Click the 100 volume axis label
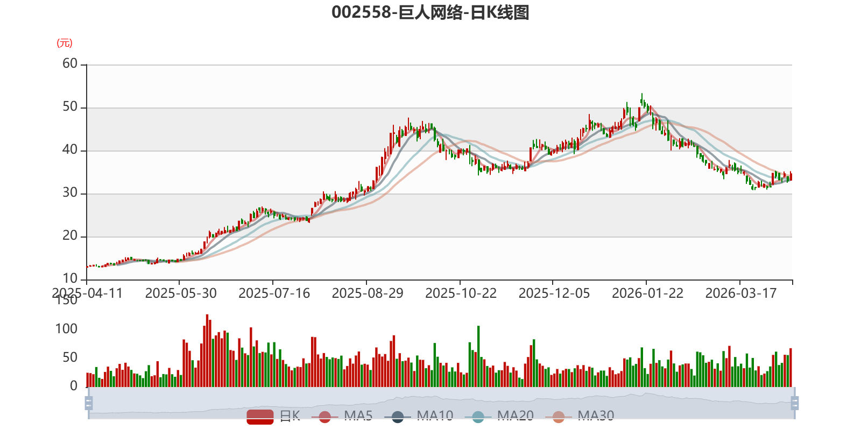The width and height of the screenshot is (861, 430). pos(66,329)
